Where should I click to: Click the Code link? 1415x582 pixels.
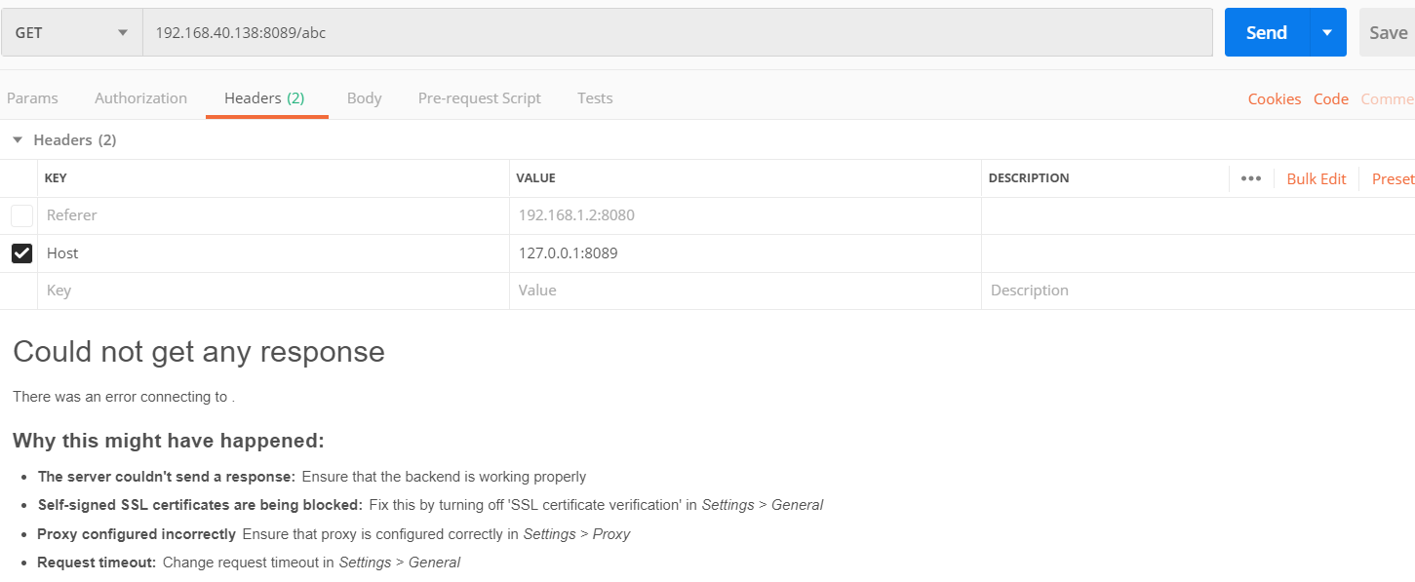pyautogui.click(x=1330, y=99)
